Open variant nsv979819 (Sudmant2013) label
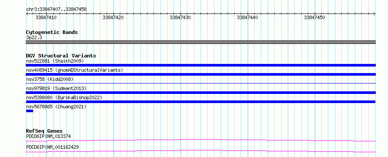Screen dimensions: 388x157 coord(56,88)
